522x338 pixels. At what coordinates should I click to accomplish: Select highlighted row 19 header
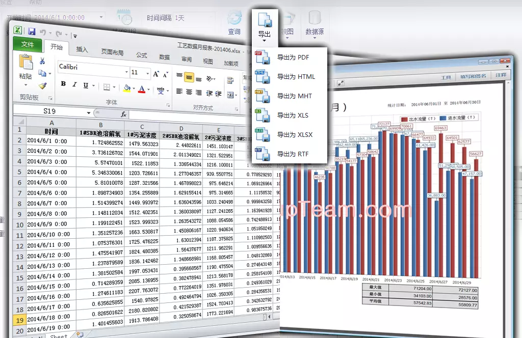(20, 320)
